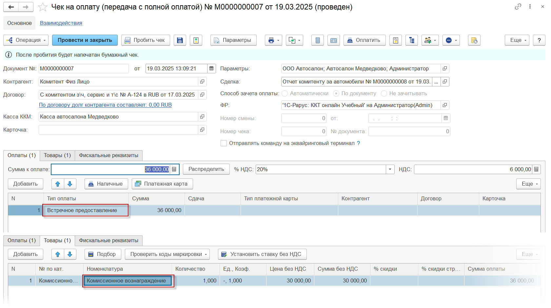Add document to favorites star
This screenshot has width=551, height=308.
tap(43, 7)
